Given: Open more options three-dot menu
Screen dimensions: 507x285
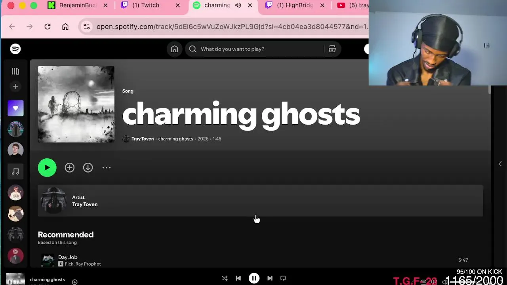Looking at the screenshot, I should coord(107,167).
